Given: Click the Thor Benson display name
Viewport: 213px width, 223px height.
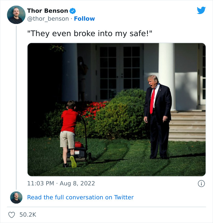Looking at the screenshot, I should 47,11.
